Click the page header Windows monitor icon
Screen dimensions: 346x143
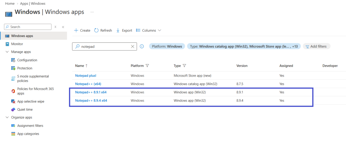click(x=8, y=15)
